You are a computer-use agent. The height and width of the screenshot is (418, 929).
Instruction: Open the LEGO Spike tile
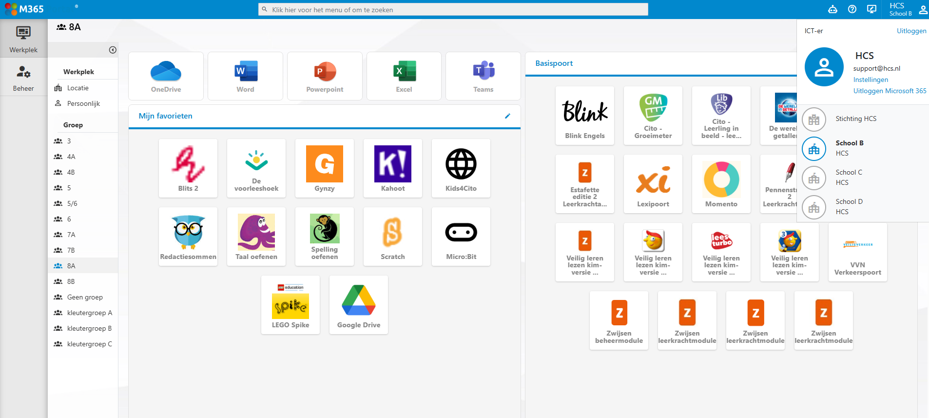290,305
